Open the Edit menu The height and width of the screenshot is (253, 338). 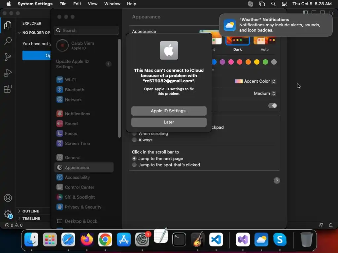pyautogui.click(x=77, y=4)
